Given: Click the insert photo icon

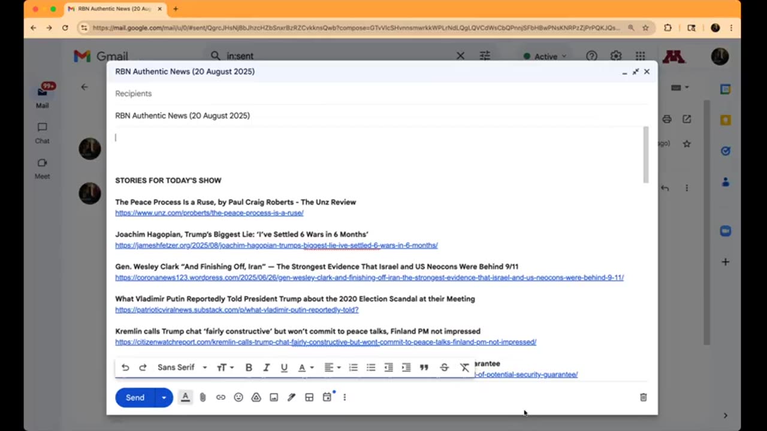Looking at the screenshot, I should (x=274, y=397).
